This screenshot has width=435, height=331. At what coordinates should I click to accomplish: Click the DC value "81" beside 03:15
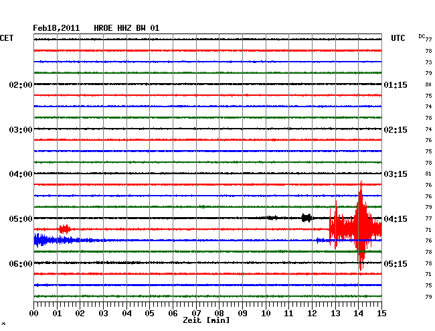pyautogui.click(x=428, y=174)
